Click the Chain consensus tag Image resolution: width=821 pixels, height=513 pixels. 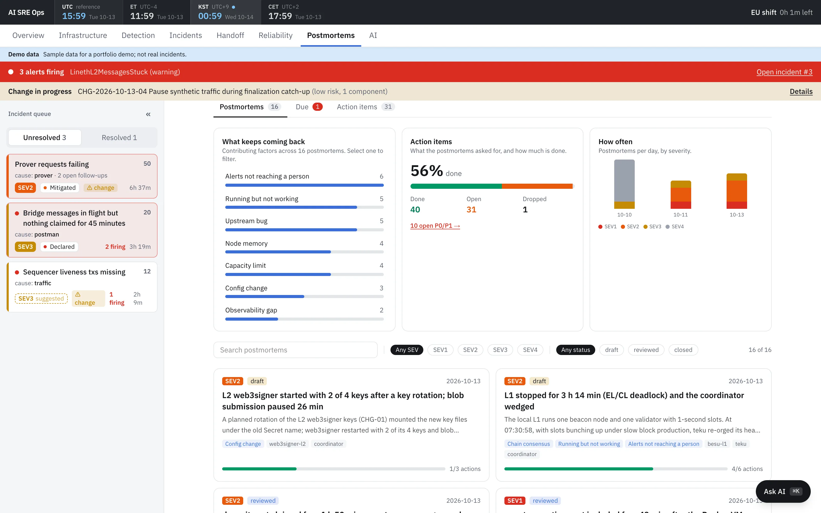(x=528, y=444)
